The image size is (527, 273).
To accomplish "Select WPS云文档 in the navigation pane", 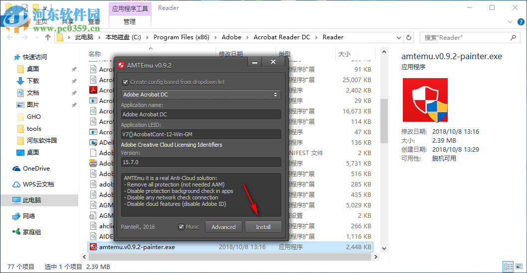I will point(38,184).
